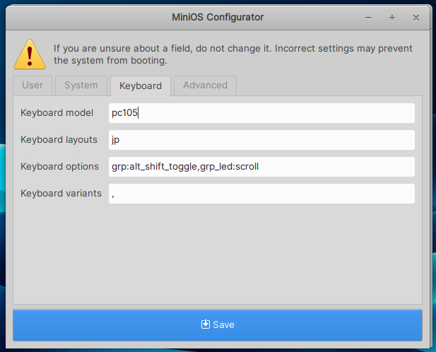Focus the Keyboard model field containing pc105

point(261,113)
